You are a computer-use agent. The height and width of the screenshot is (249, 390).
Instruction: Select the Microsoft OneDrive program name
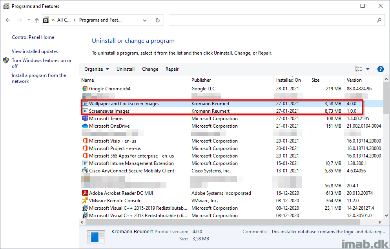pos(109,126)
